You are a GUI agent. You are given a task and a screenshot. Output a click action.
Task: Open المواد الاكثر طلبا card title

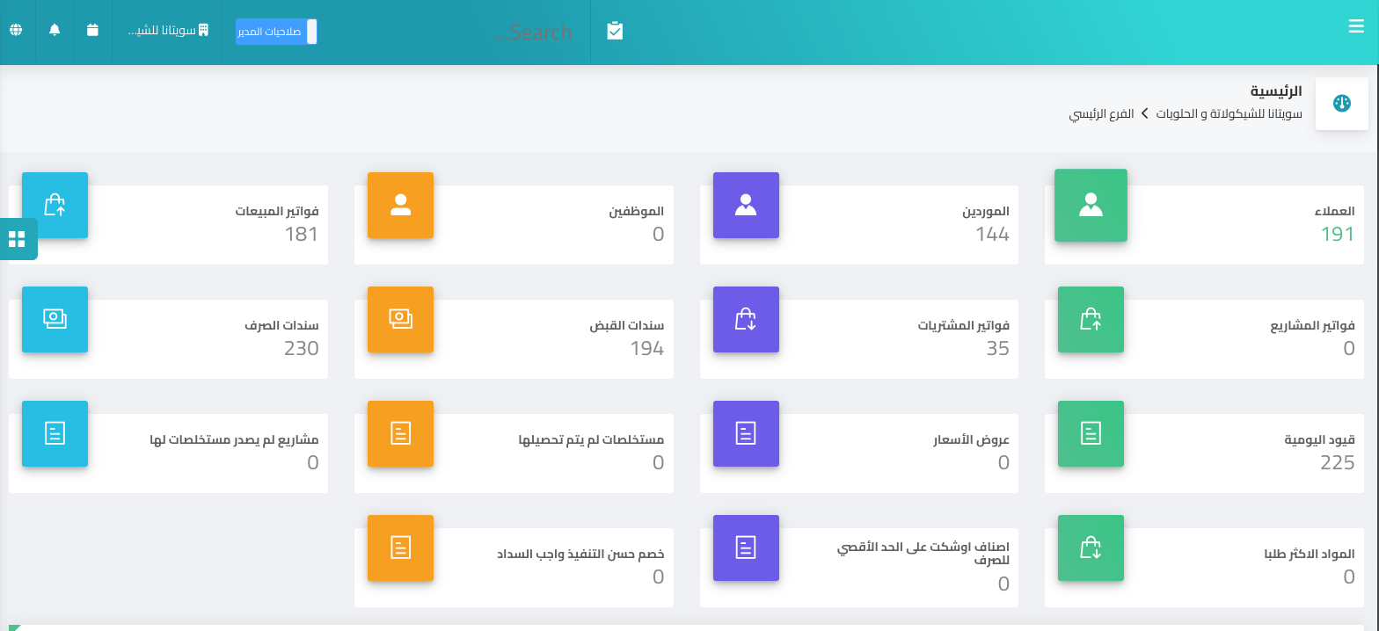1310,554
